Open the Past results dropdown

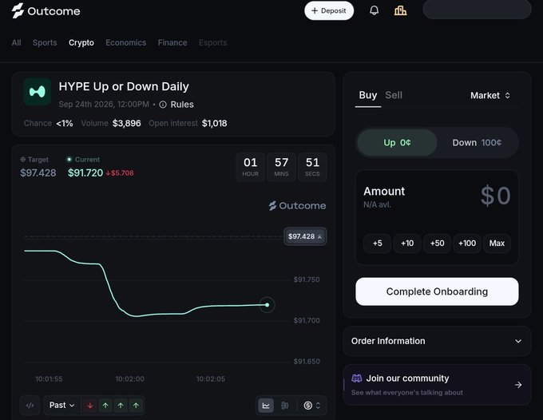(x=62, y=406)
